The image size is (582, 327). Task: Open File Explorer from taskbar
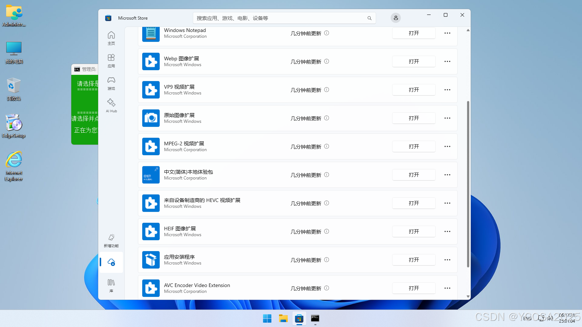point(283,319)
